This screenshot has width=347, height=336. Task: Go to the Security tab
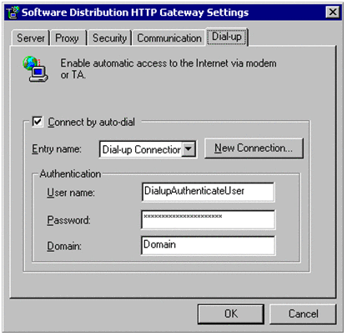109,38
